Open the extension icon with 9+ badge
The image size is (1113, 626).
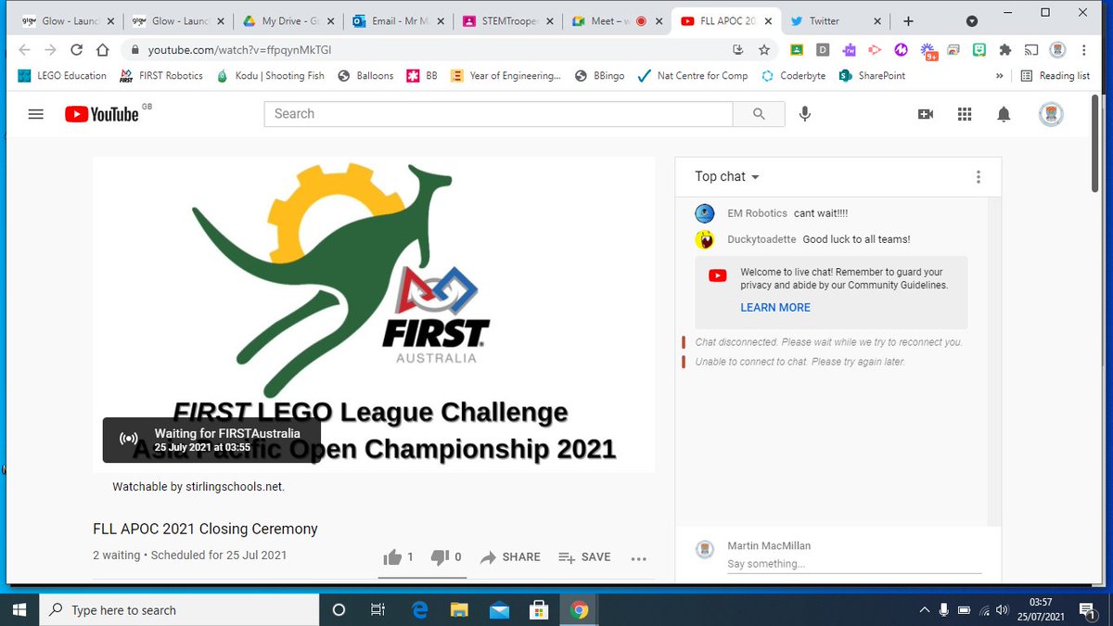[x=927, y=51]
